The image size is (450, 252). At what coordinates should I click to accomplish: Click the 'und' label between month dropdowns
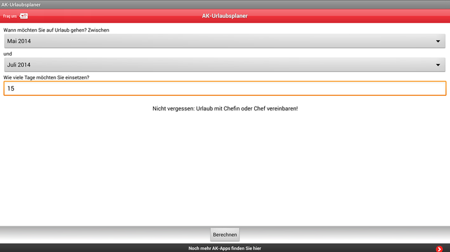coord(8,54)
